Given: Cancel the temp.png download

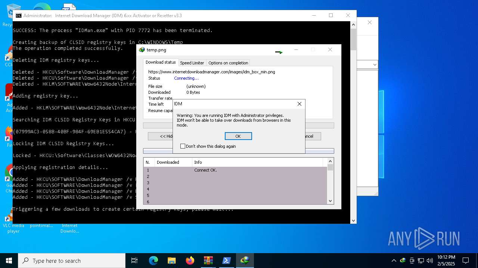Looking at the screenshot, I should point(313,136).
